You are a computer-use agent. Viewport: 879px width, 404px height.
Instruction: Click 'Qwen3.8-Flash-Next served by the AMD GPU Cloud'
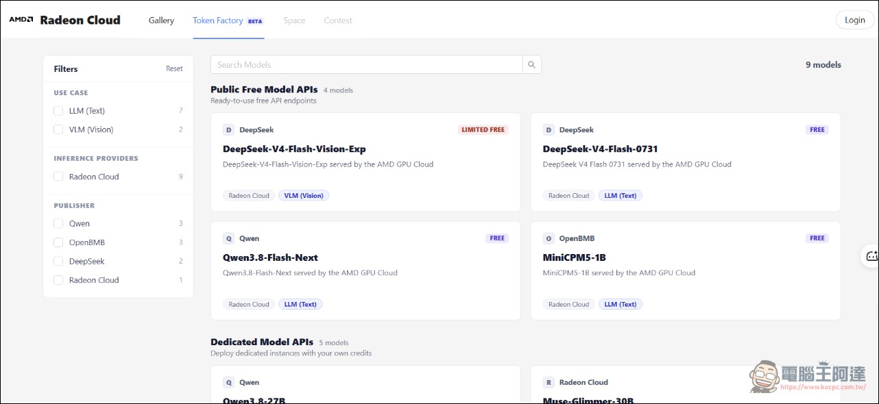(310, 273)
